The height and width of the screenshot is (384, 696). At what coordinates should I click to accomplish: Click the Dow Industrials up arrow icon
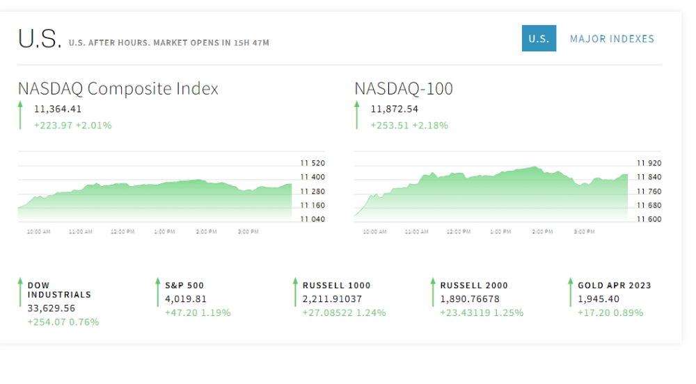20,292
